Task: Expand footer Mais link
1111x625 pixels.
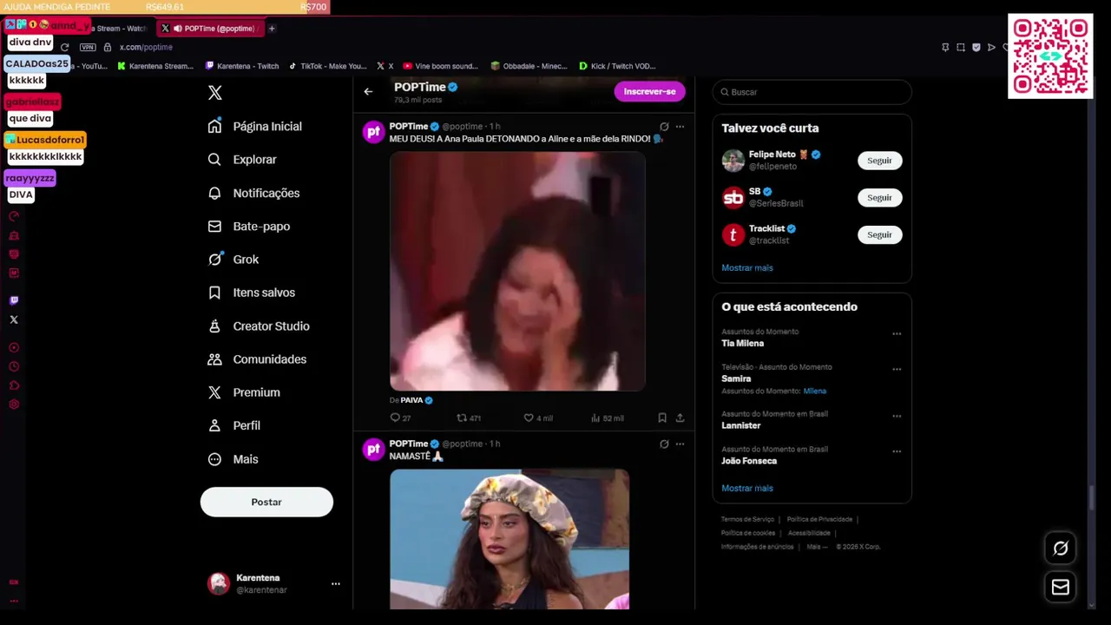Action: click(817, 547)
